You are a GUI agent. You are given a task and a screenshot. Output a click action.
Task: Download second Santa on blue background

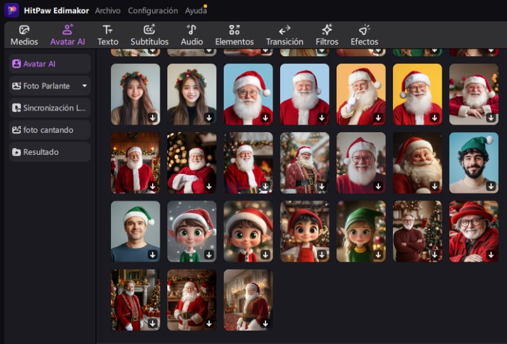[322, 118]
